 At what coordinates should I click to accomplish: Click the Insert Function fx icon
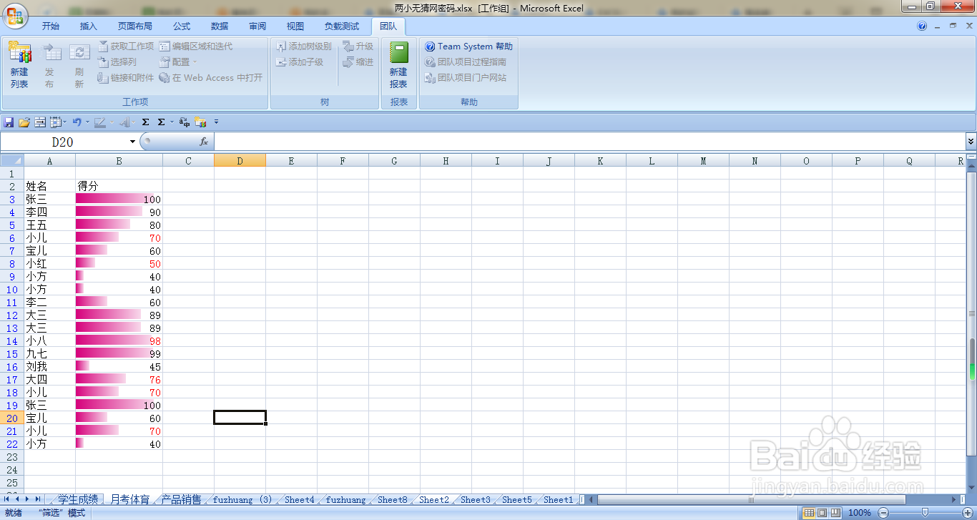(204, 142)
